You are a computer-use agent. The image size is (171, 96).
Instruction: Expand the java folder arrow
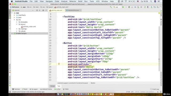pyautogui.click(x=14, y=17)
